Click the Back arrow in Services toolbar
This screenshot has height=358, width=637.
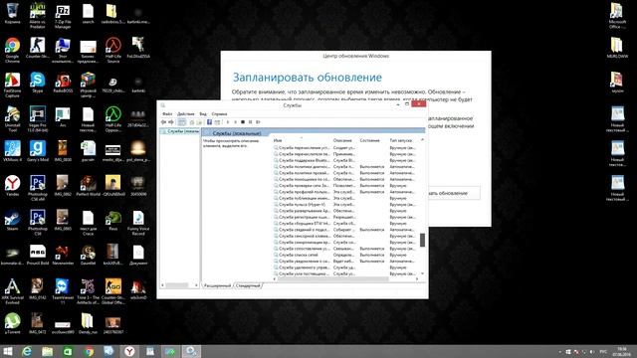point(163,122)
